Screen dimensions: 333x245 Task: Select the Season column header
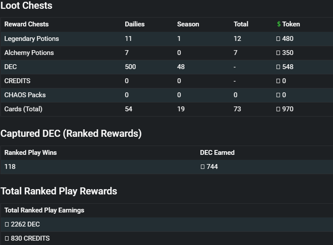pos(188,24)
